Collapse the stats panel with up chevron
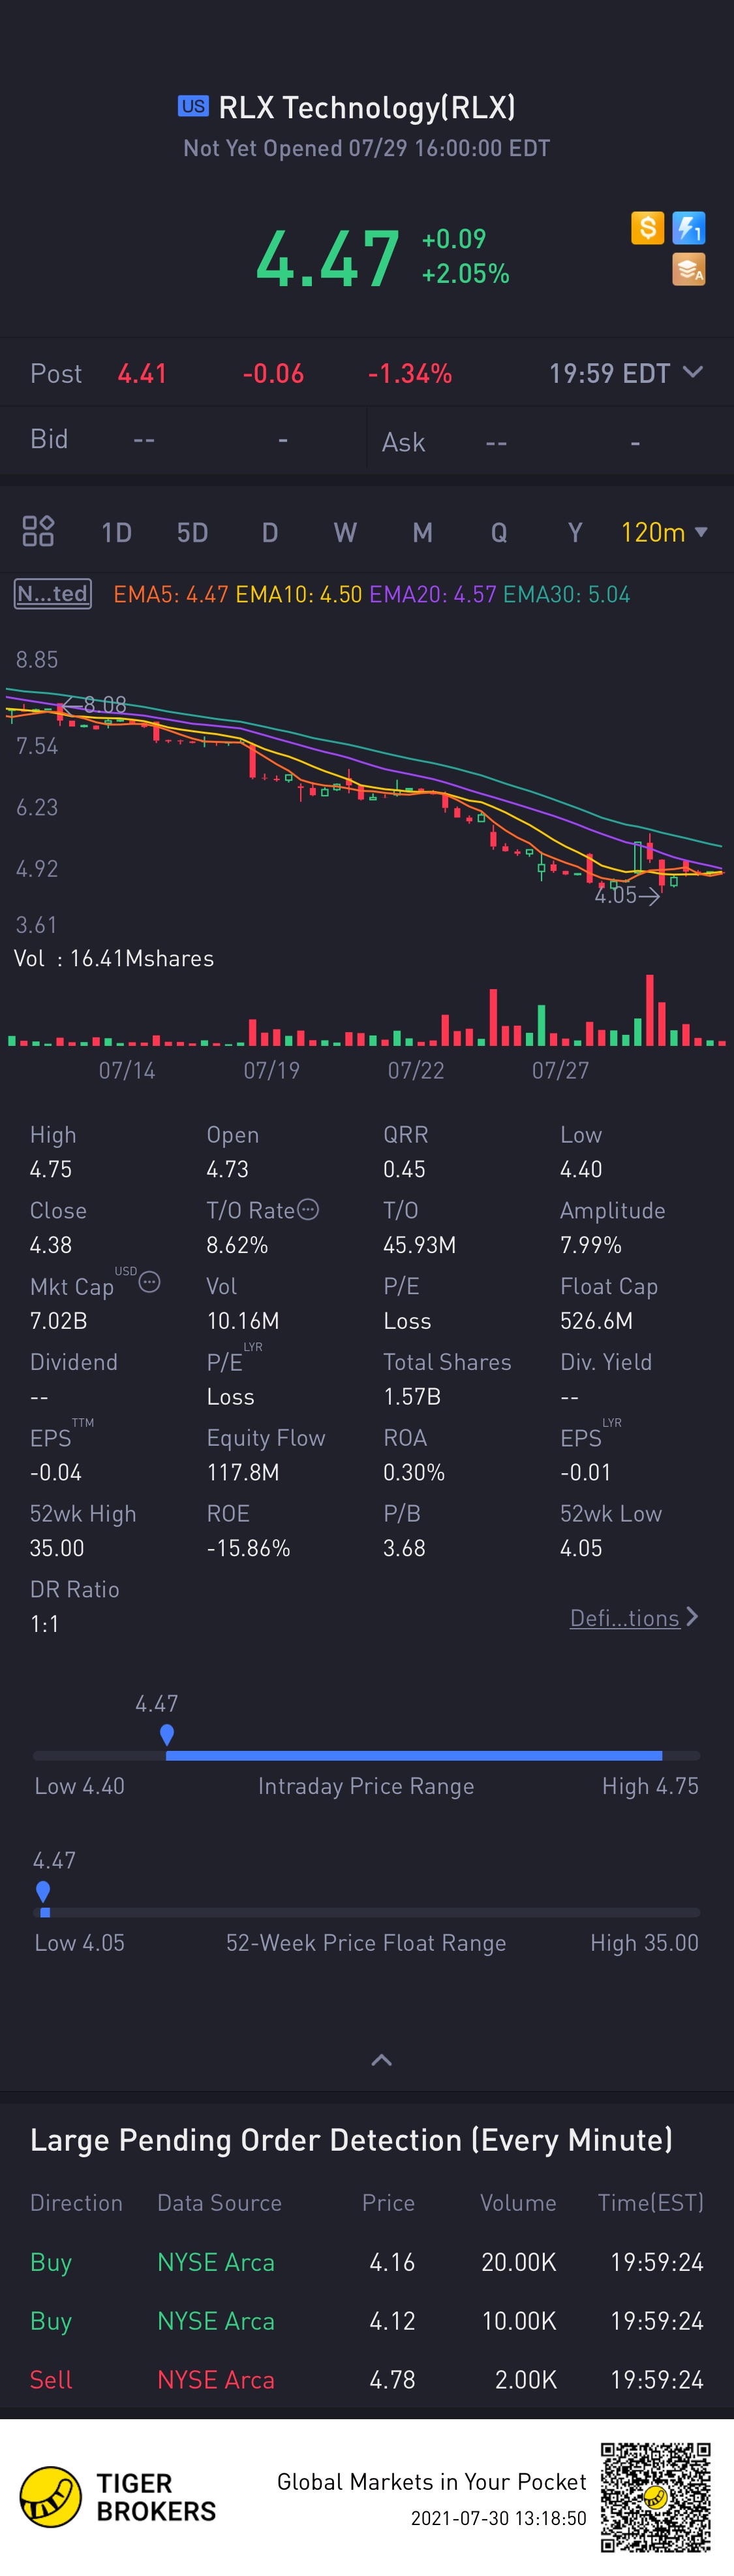Screen dimensions: 734x2576 [382, 2060]
